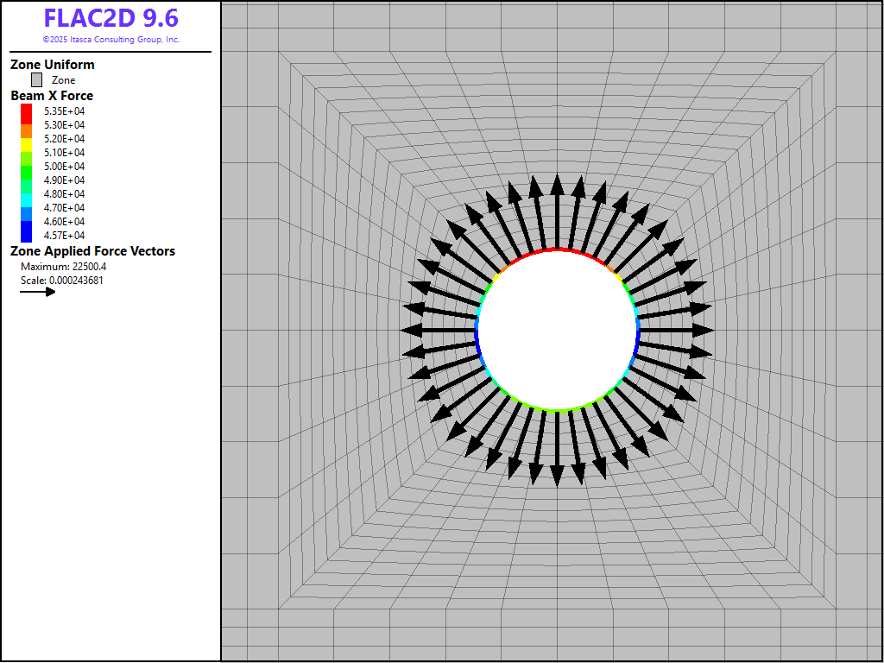The height and width of the screenshot is (663, 884).
Task: Click the Scale: 0.000243681 legend entry
Action: pos(61,281)
